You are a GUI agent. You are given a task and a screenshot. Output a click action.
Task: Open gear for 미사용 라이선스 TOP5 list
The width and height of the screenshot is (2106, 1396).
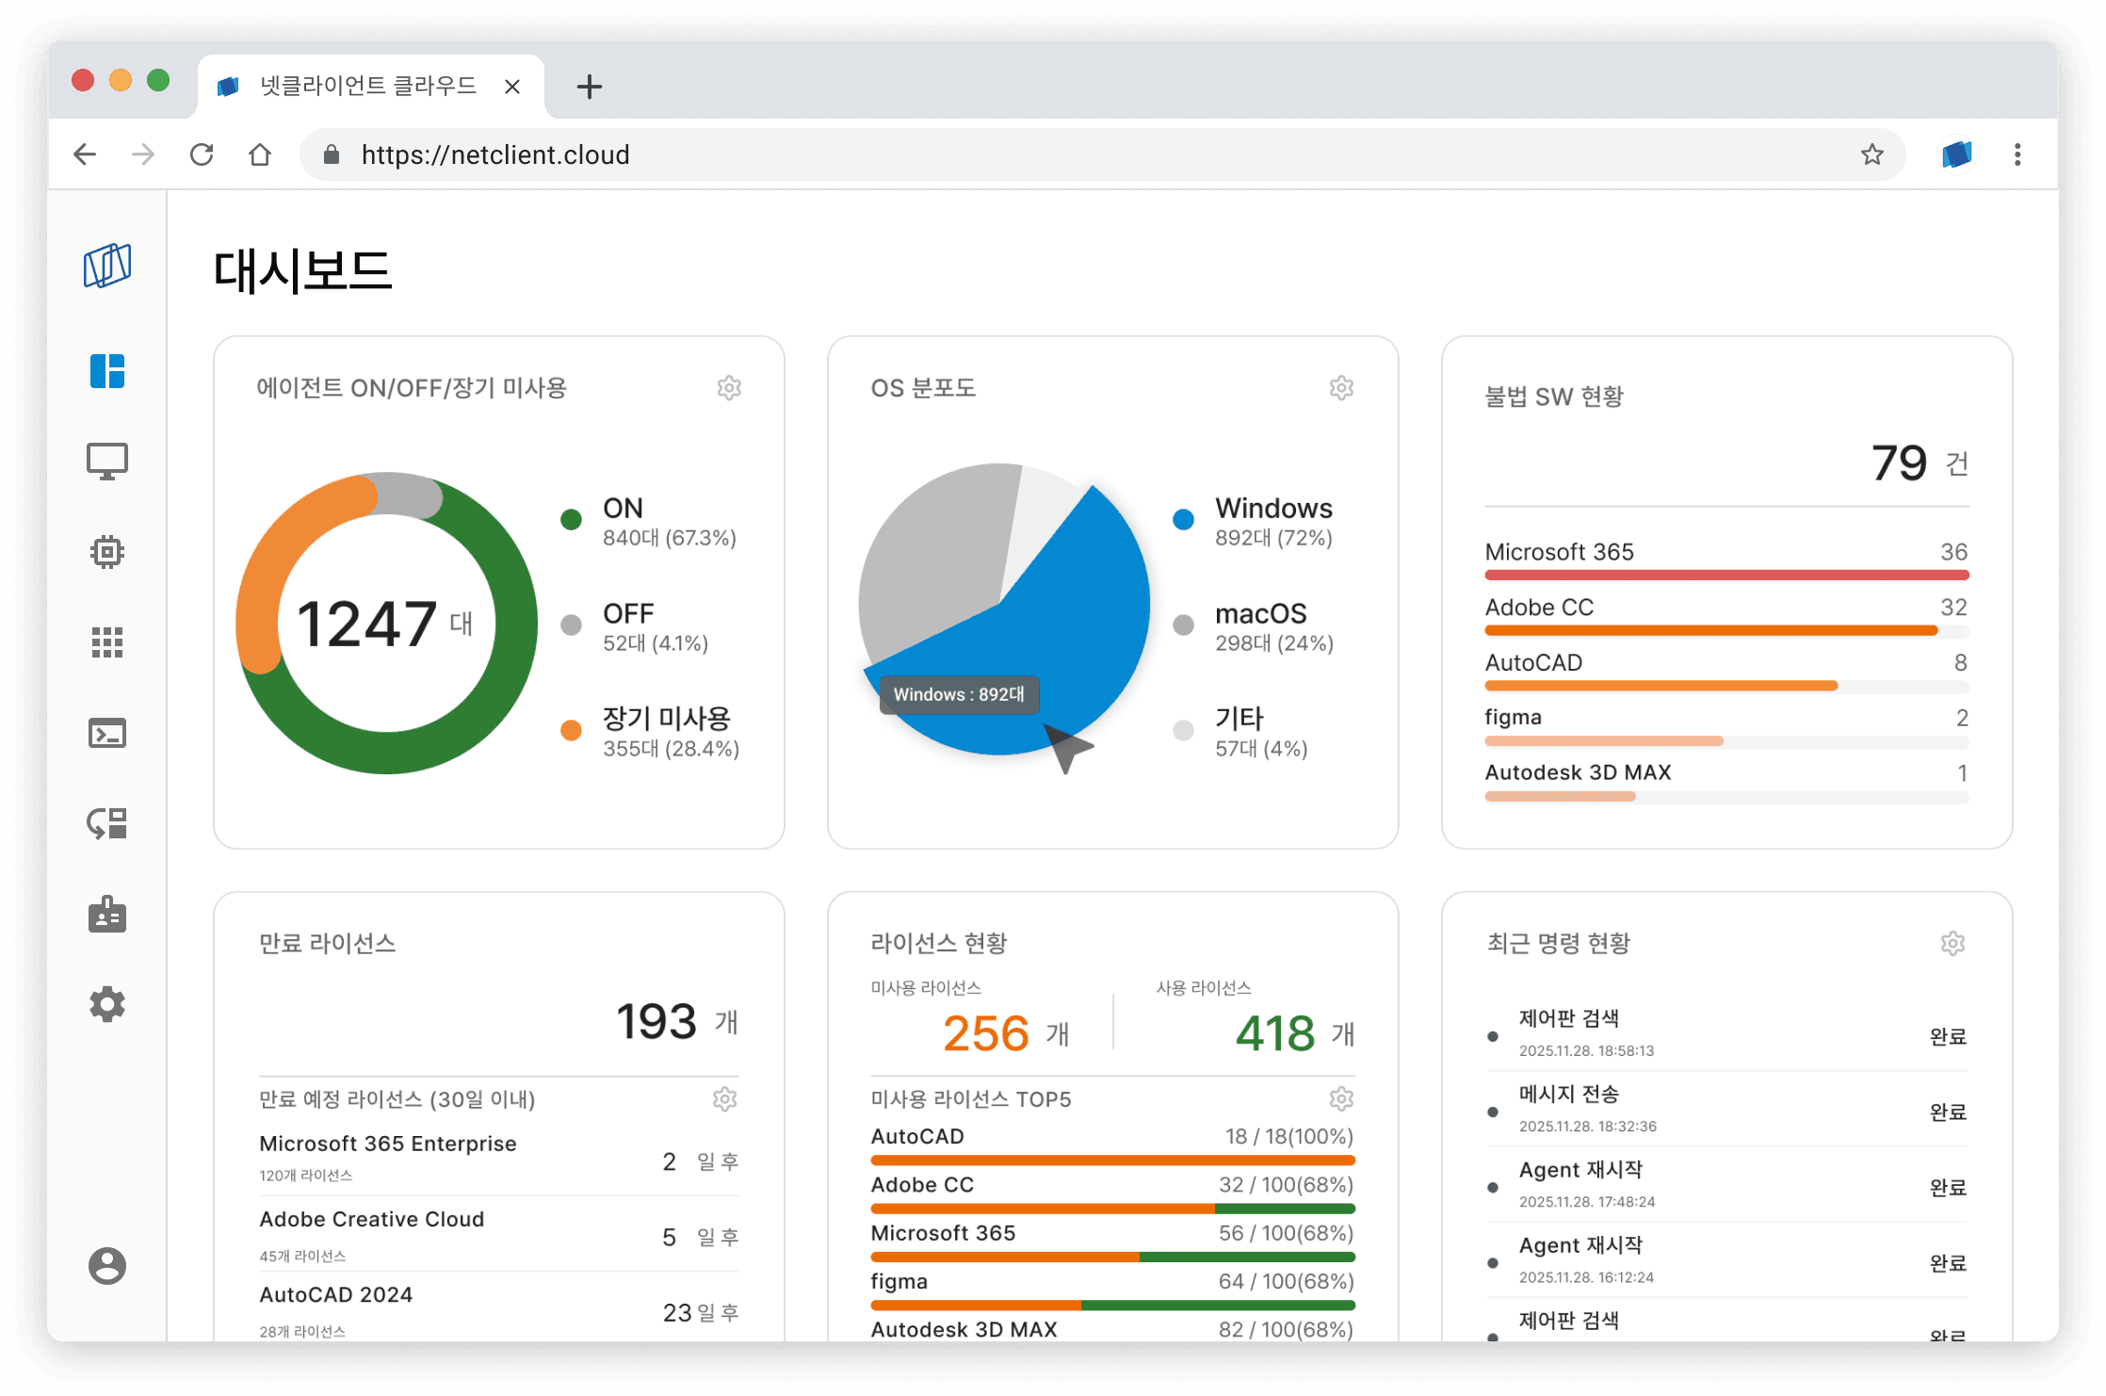(1341, 1099)
